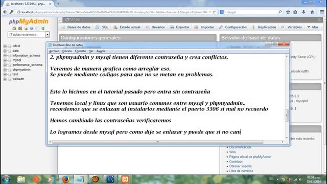Click the Obtener soporte link
Viewport: 327px width, 184px height.
tap(240, 166)
